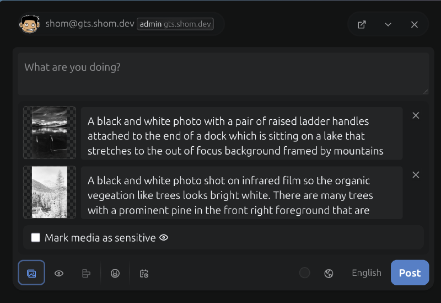This screenshot has width=441, height=303.
Task: Open the schedule post calendar icon
Action: point(144,273)
